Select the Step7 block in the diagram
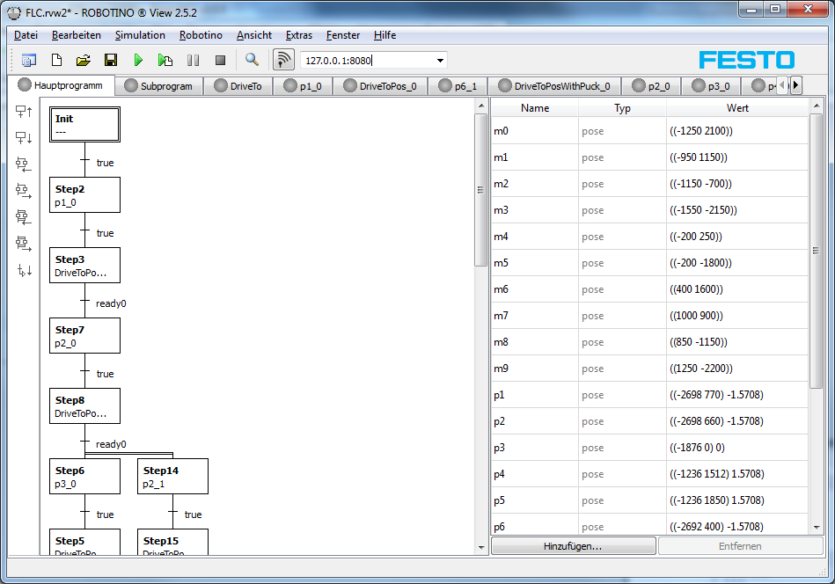Screen dimensions: 835x584 tap(84, 336)
